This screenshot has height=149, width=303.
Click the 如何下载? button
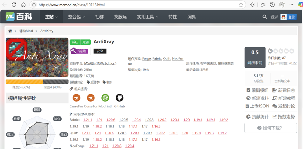click(270, 128)
